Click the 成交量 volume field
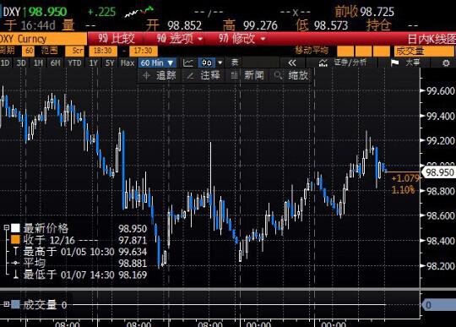Viewport: 456px width, 327px height. [x=424, y=51]
